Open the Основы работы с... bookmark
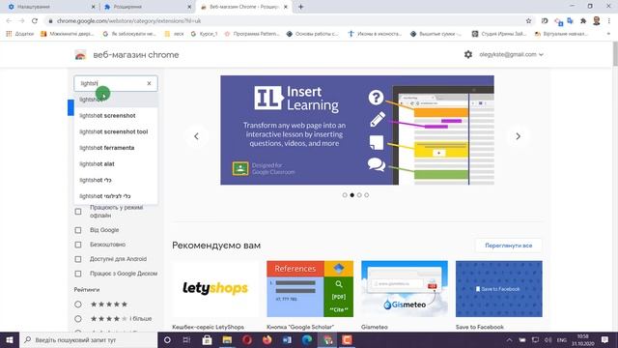This screenshot has width=618, height=348. (x=313, y=34)
